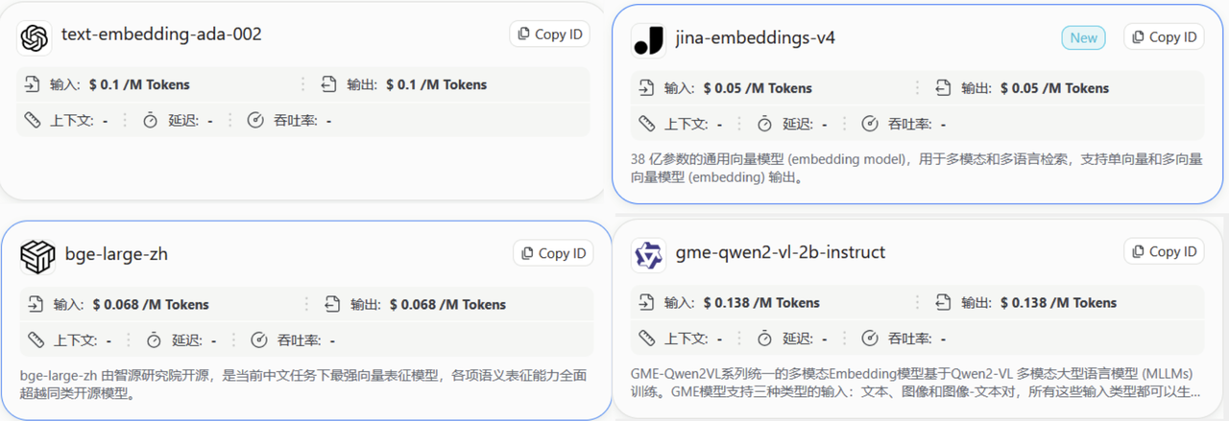Click the Jina logo icon
The image size is (1229, 421).
(x=648, y=40)
